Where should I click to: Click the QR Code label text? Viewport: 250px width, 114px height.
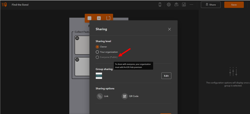coord(134,96)
